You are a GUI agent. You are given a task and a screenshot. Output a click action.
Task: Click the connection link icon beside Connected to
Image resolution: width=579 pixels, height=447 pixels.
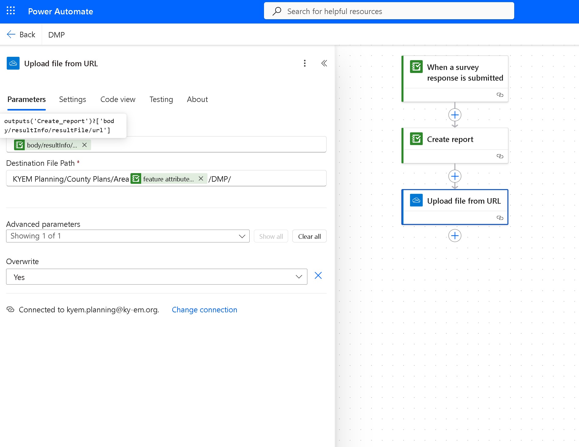click(10, 310)
